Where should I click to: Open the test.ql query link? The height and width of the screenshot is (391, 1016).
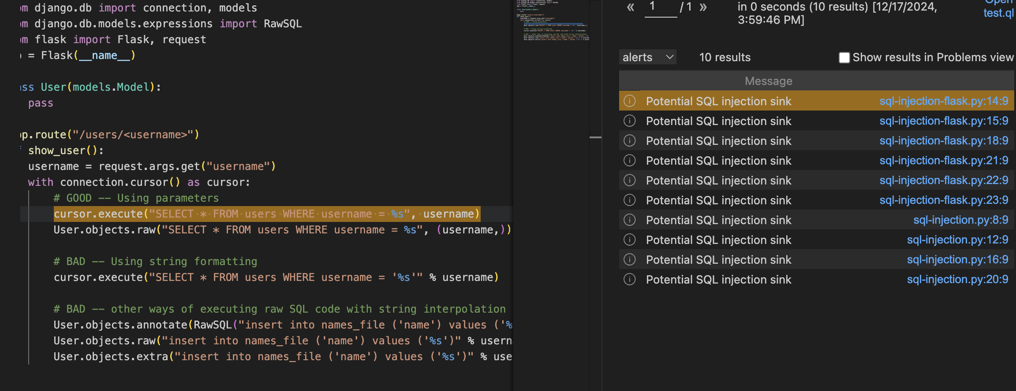click(998, 13)
